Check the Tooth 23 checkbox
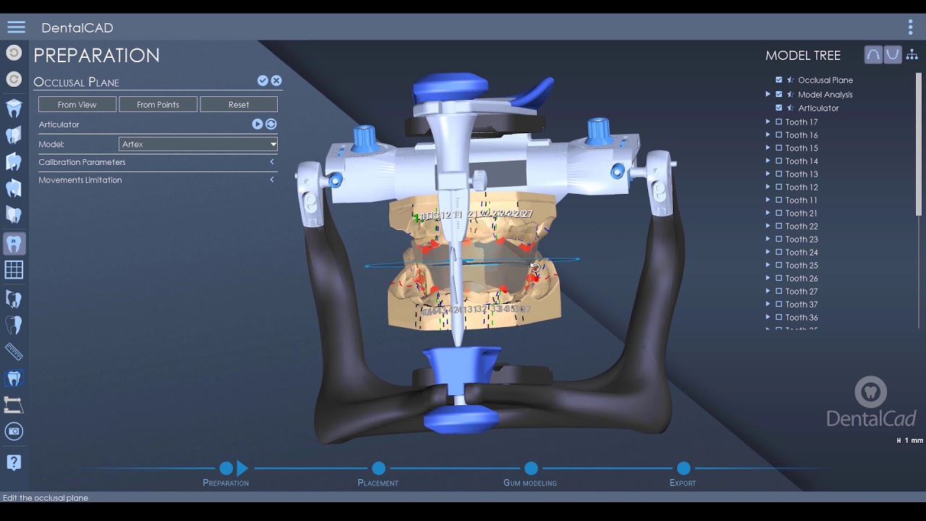Viewport: 926px width, 521px height. [778, 240]
